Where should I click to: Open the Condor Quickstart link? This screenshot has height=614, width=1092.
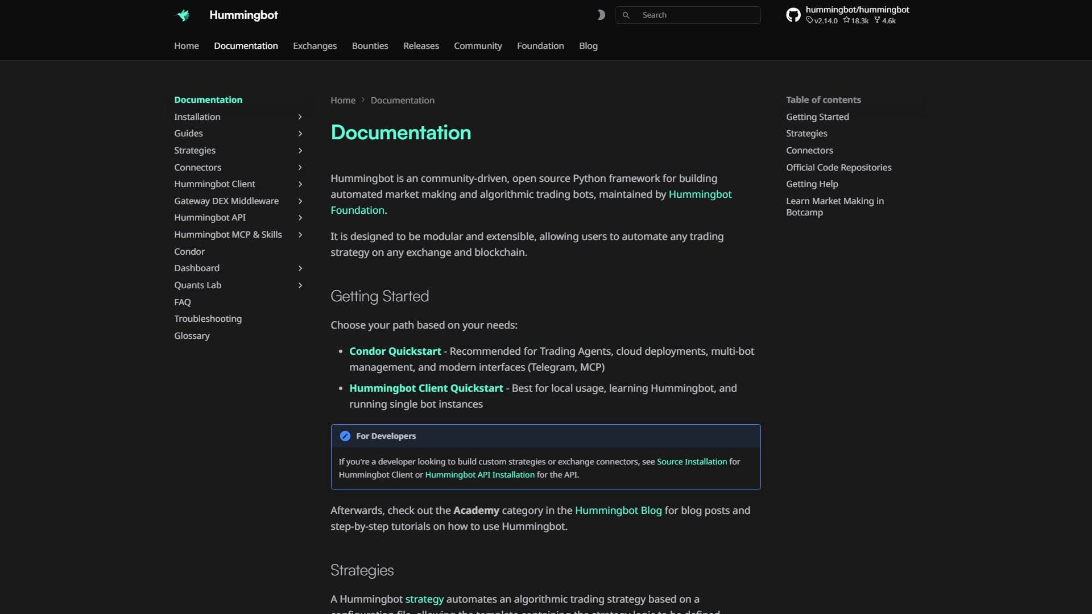395,351
